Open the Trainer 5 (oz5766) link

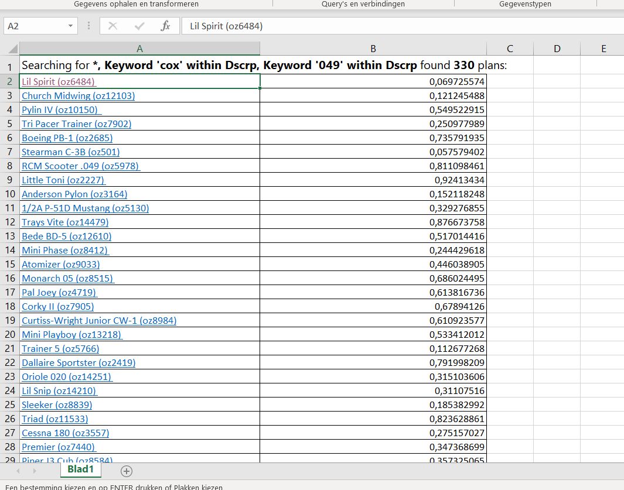60,349
